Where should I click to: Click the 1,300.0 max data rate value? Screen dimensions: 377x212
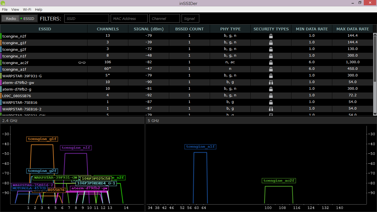tap(353, 62)
